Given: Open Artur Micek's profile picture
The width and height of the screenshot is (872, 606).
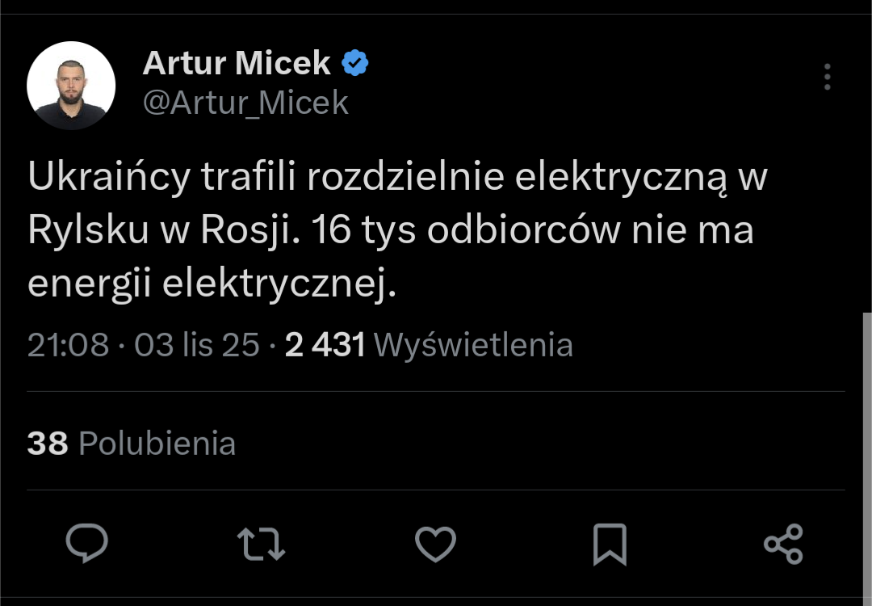Looking at the screenshot, I should pos(71,86).
